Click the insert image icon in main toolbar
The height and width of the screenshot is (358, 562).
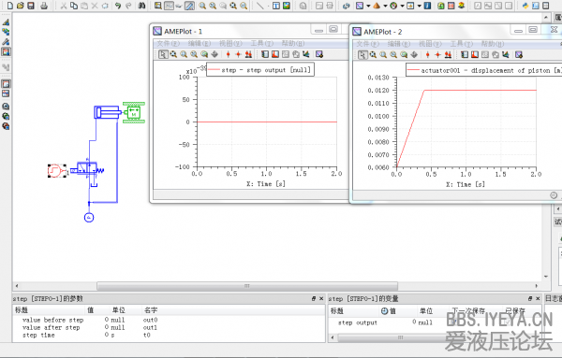(287, 6)
